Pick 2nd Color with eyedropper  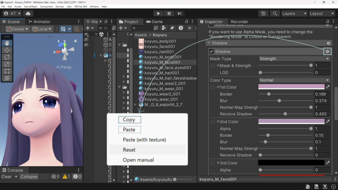point(328,121)
